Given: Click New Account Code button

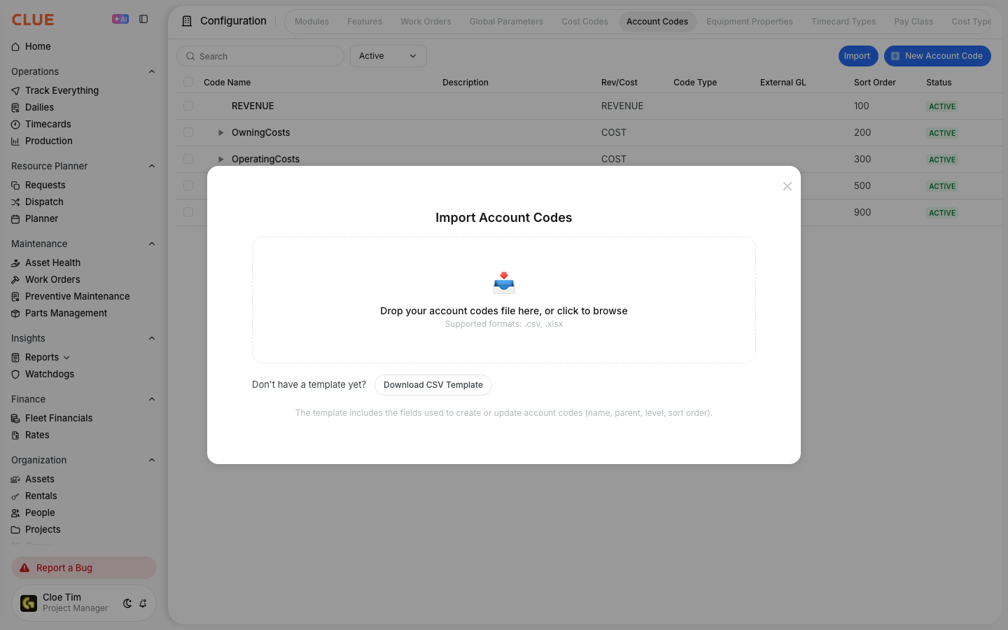Looking at the screenshot, I should [x=937, y=56].
